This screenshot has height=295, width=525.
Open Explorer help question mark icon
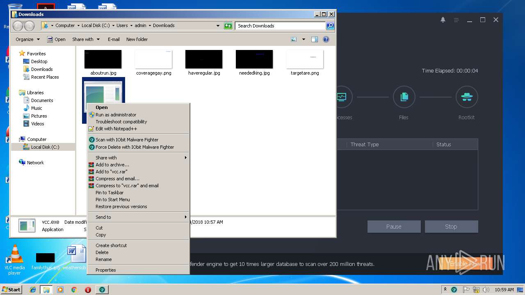point(326,39)
